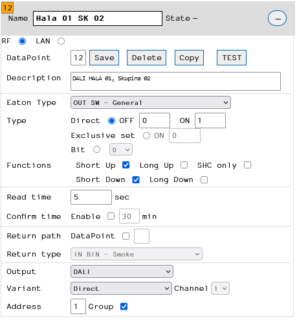The height and width of the screenshot is (320, 297).
Task: Enable the SHC only checkbox
Action: [x=247, y=165]
